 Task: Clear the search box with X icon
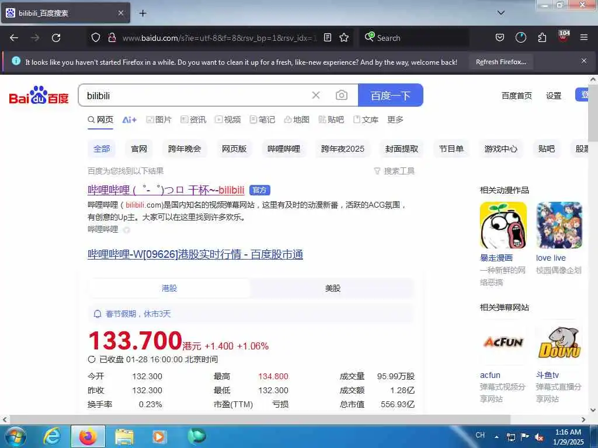tap(316, 95)
